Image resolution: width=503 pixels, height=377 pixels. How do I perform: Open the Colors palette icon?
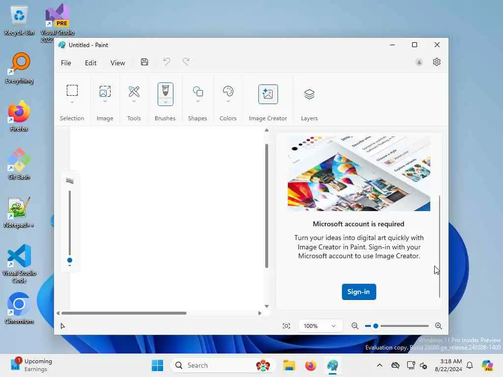tap(228, 92)
